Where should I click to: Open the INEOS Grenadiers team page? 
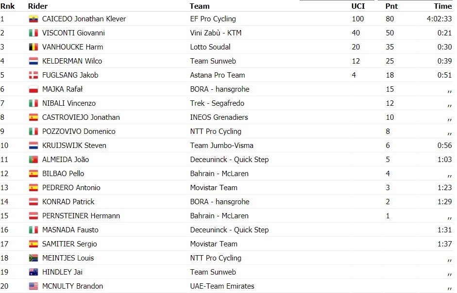tap(219, 117)
